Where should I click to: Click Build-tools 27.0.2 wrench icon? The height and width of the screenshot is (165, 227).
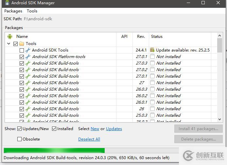tap(28, 69)
